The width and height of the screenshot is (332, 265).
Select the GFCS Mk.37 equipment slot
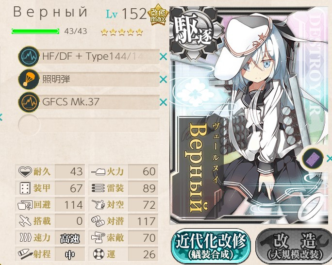point(89,102)
